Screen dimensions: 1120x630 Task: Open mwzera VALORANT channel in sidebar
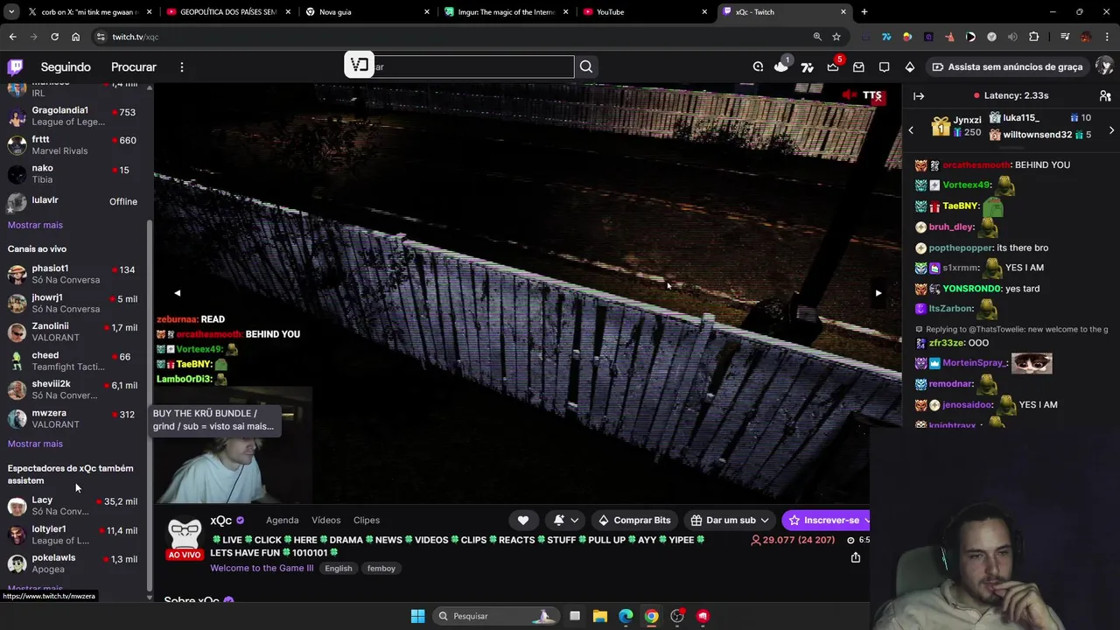coord(74,418)
